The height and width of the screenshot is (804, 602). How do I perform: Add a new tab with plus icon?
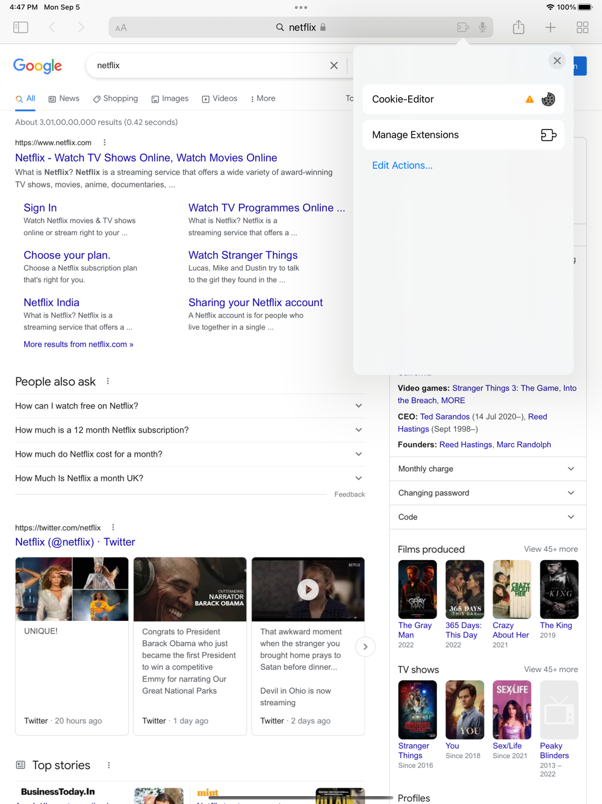pos(550,27)
